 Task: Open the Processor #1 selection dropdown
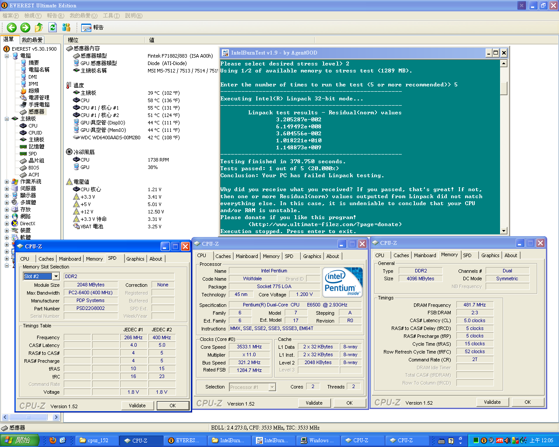tap(272, 387)
